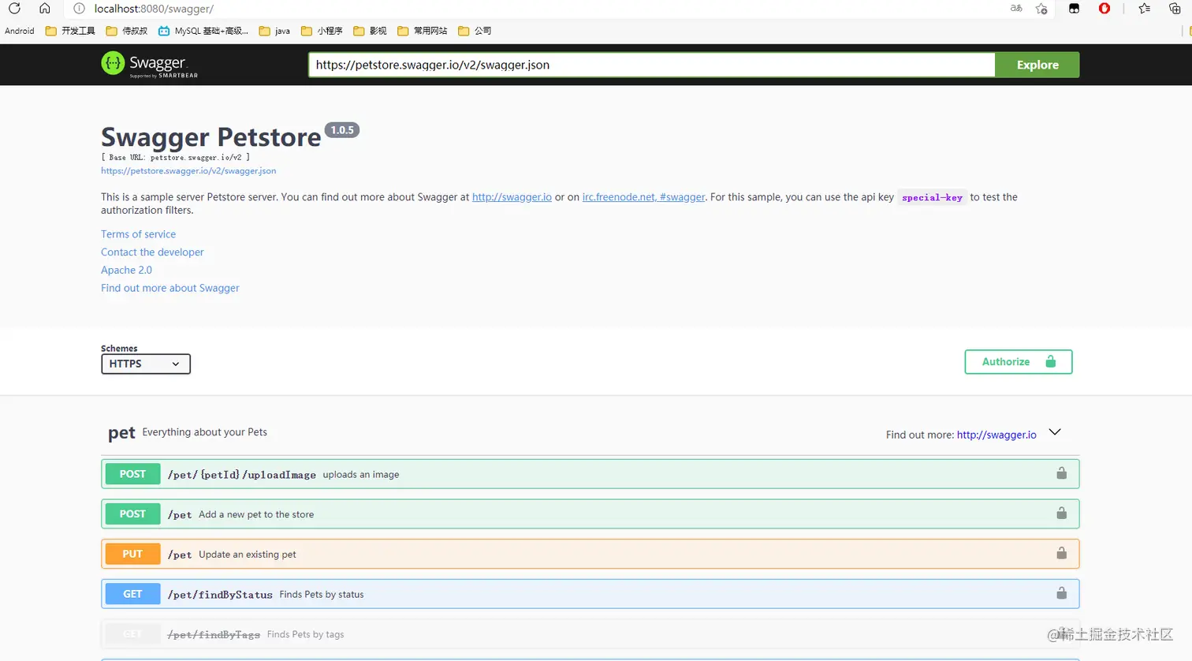Click the Everything about your Pets description

pyautogui.click(x=204, y=432)
